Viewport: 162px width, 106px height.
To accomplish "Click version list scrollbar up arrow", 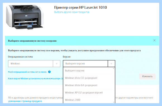I will click(x=114, y=69).
